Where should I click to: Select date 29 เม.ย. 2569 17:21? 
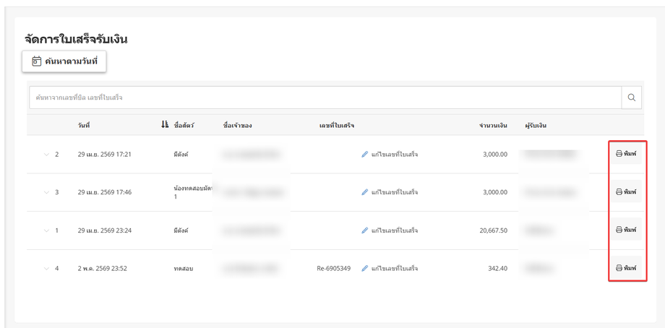[x=104, y=155]
